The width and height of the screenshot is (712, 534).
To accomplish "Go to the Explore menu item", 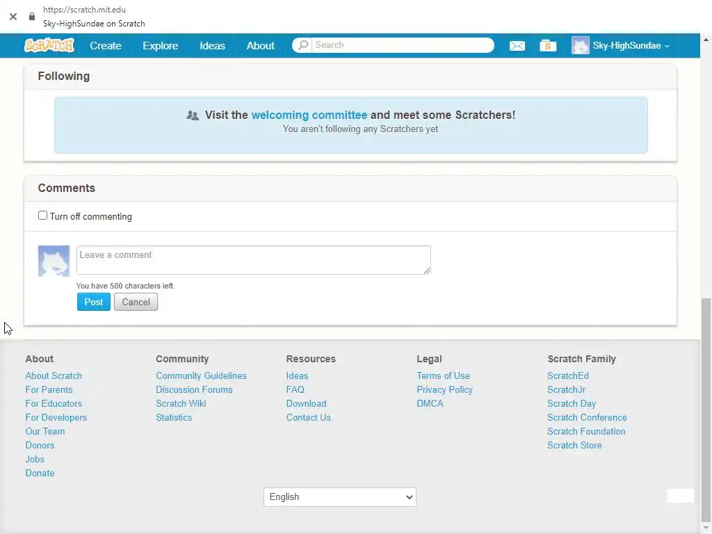I will [161, 45].
